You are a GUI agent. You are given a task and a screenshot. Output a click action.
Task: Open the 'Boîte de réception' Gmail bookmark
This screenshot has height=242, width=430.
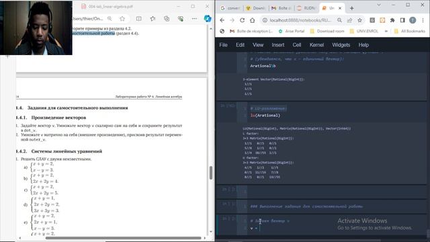[x=251, y=32]
